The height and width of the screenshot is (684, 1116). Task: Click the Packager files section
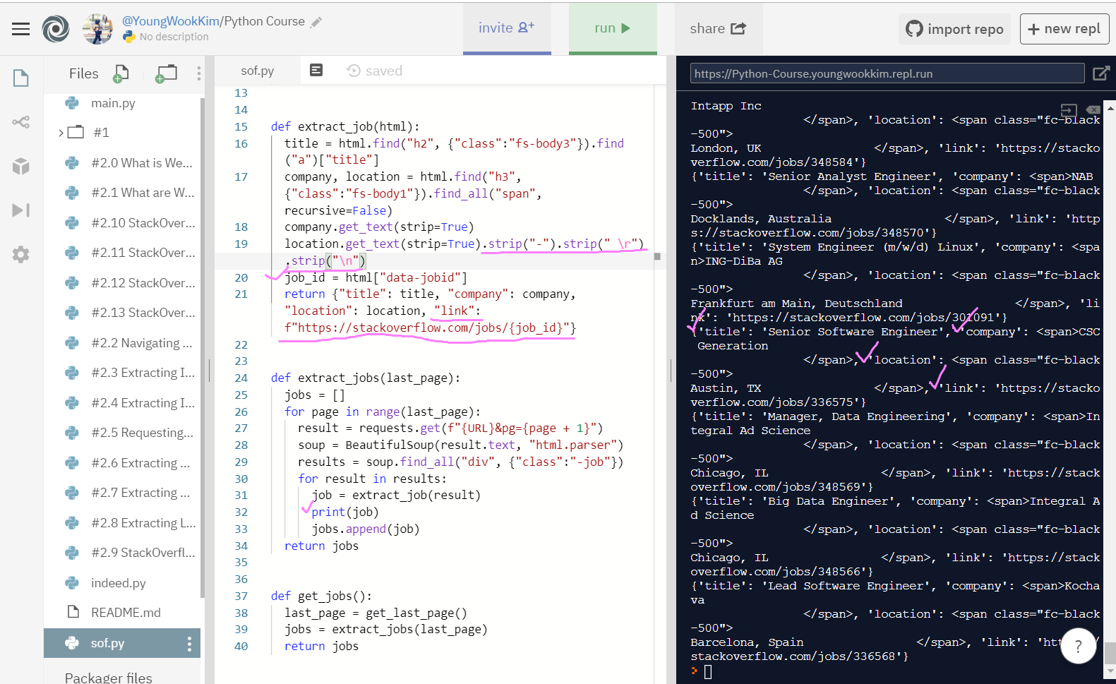(109, 677)
